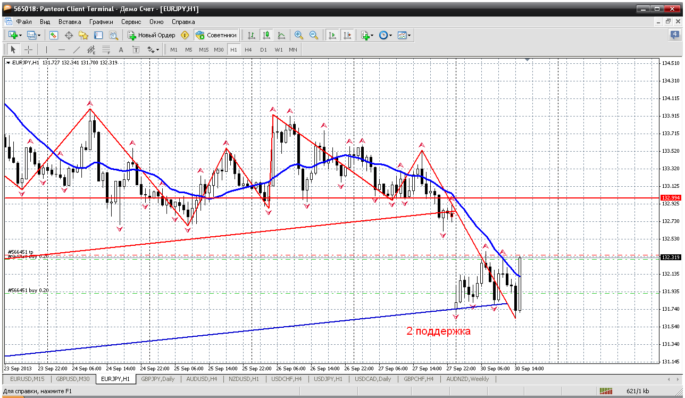This screenshot has width=685, height=398.
Task: Switch timeframe to D1
Action: (263, 49)
